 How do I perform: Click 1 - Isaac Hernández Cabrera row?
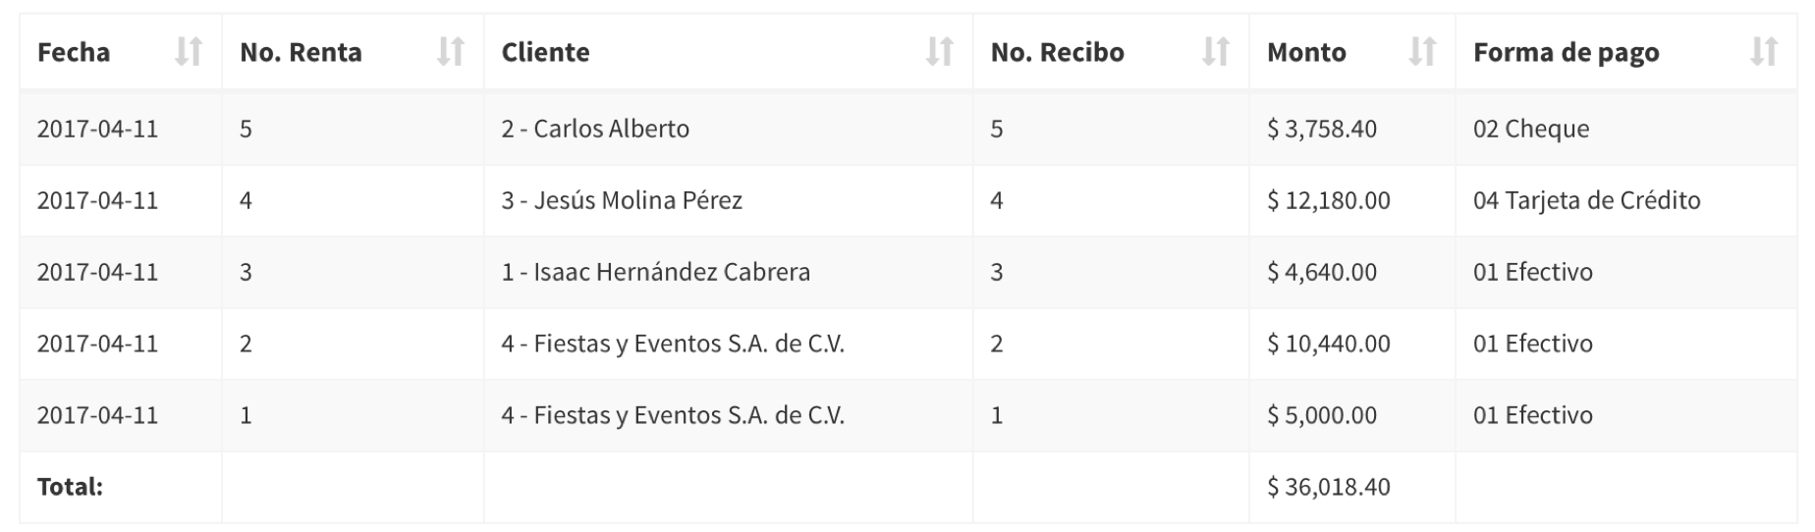[908, 272]
